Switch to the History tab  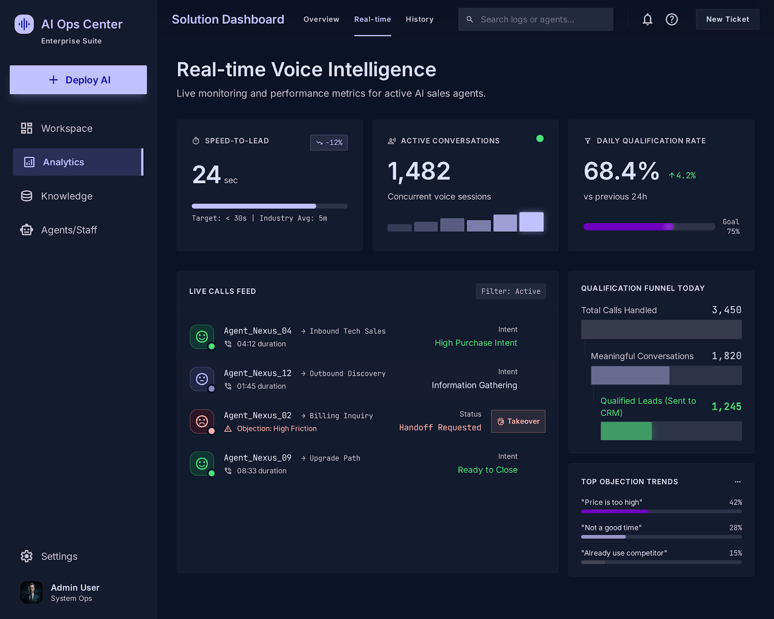(419, 19)
